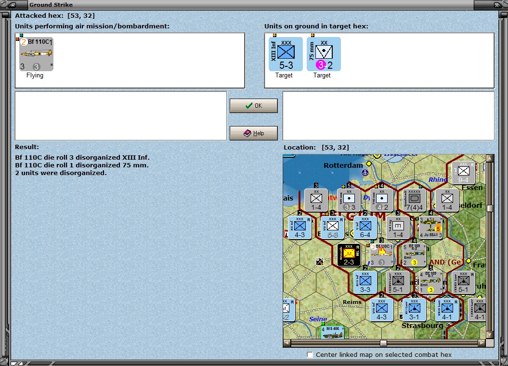Click 1-4 division counter near Düsseldorf
Viewport: 508px width, 366px height.
[447, 200]
